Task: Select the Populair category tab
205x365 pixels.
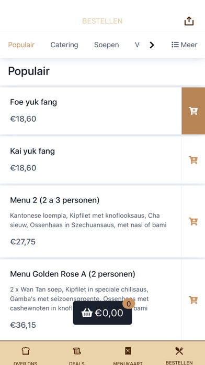Action: [21, 45]
